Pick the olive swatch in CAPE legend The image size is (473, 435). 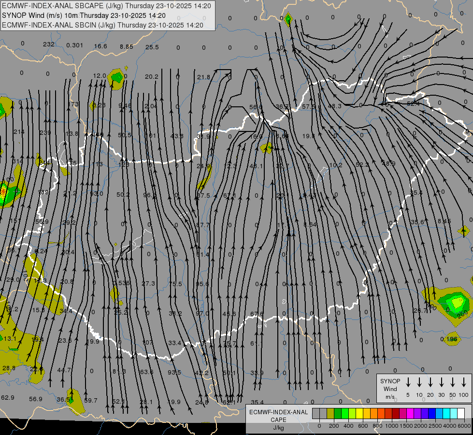(x=330, y=413)
